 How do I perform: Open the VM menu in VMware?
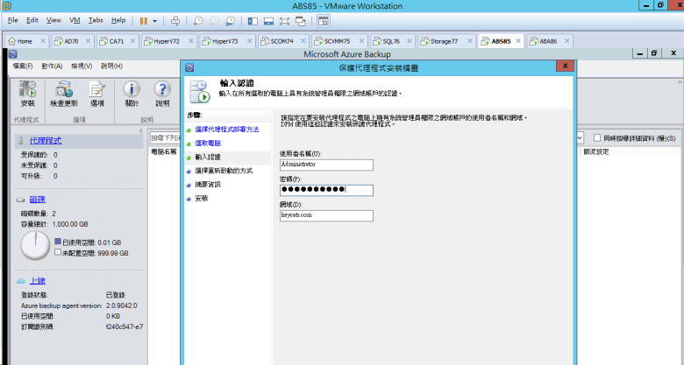click(74, 19)
